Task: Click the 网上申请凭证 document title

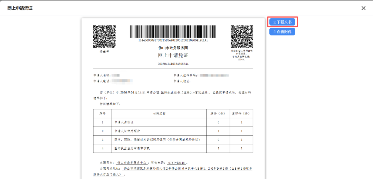Action: 173,56
